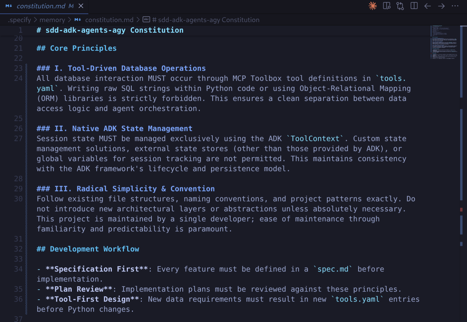Close the constitution.md tab
Screen dimensions: 467x322
coord(81,6)
